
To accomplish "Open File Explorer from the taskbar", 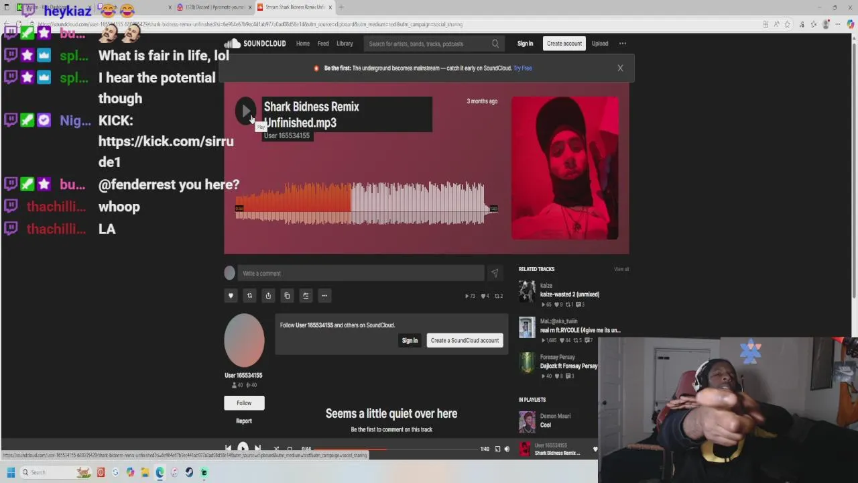I will coord(145,472).
